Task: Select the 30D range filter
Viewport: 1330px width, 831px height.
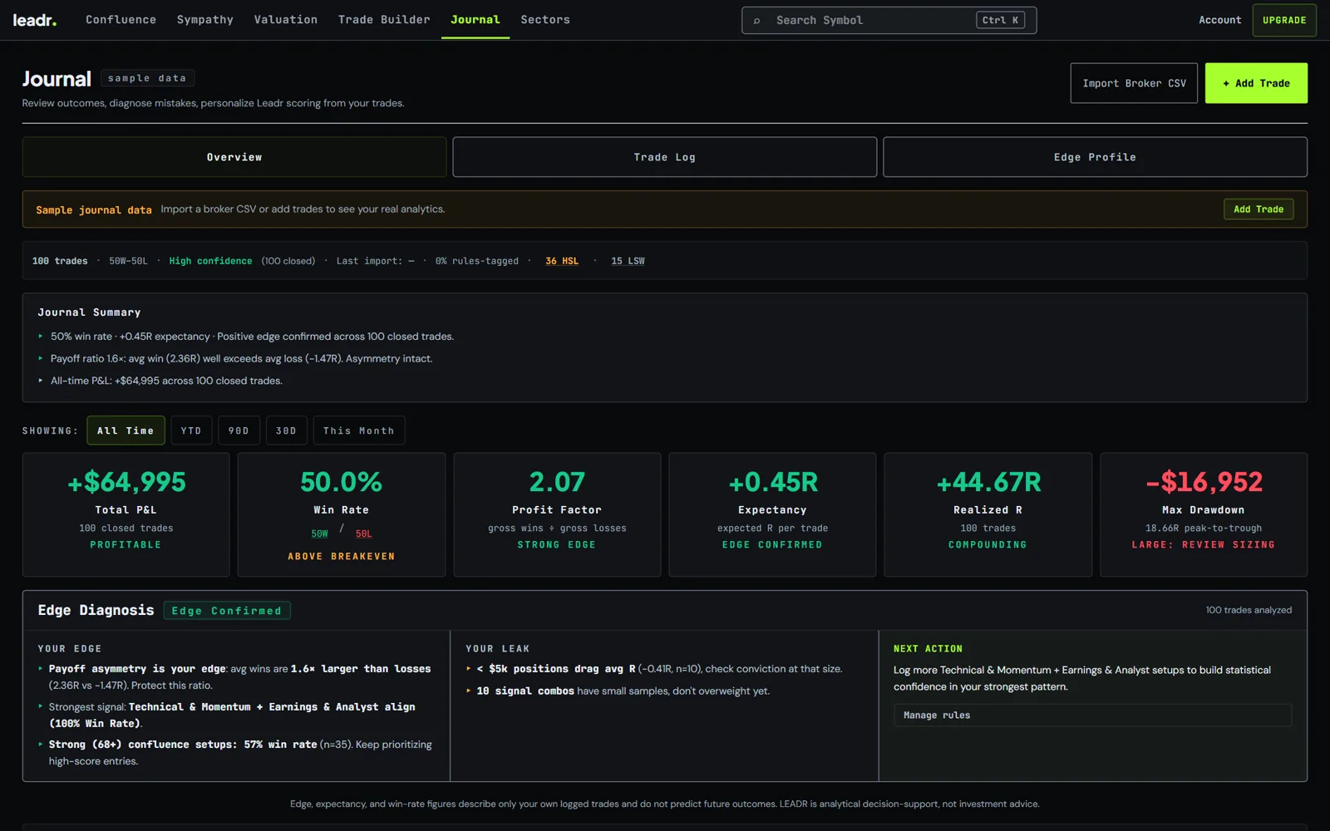Action: (286, 430)
